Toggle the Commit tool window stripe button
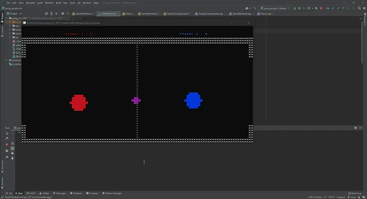This screenshot has width=367, height=199. coord(2,32)
